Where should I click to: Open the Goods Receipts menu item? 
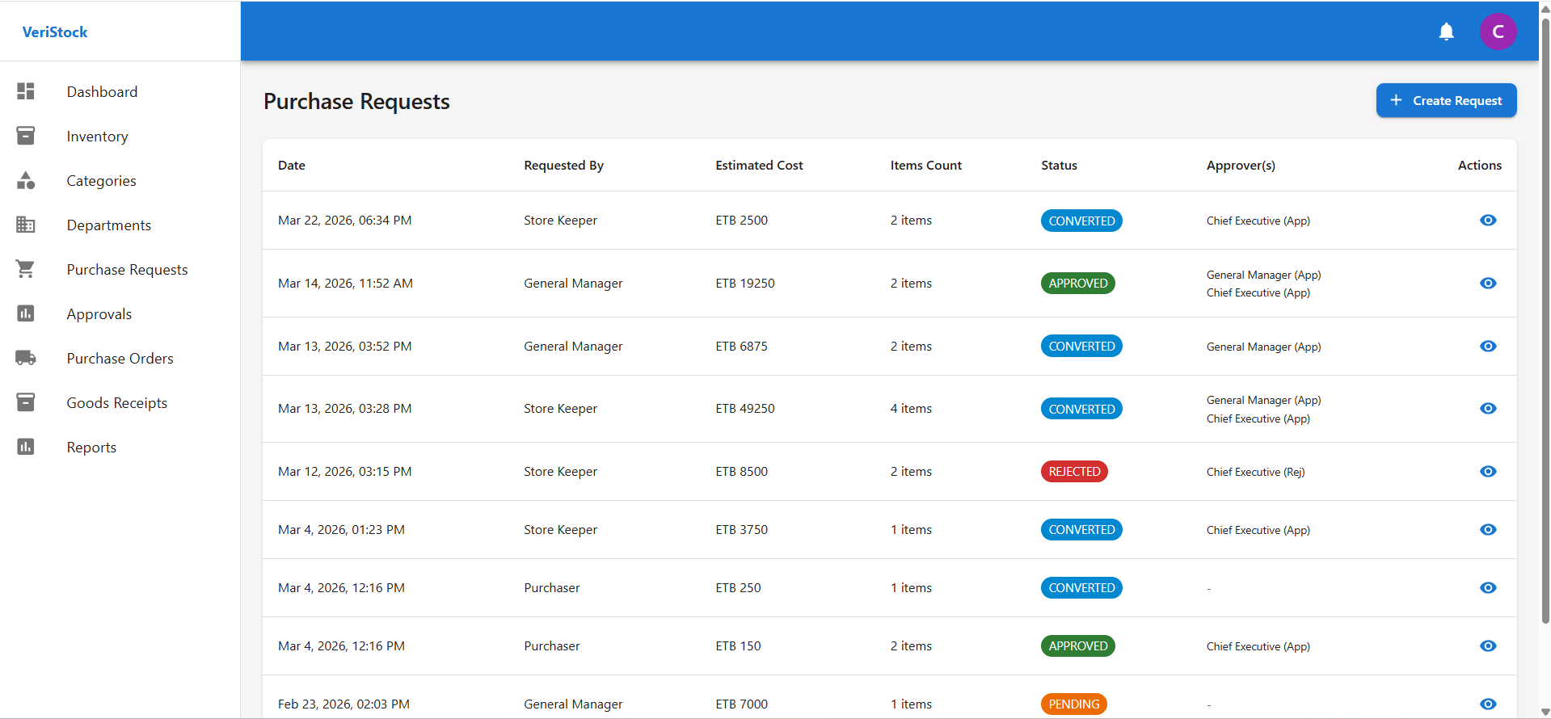pyautogui.click(x=117, y=402)
